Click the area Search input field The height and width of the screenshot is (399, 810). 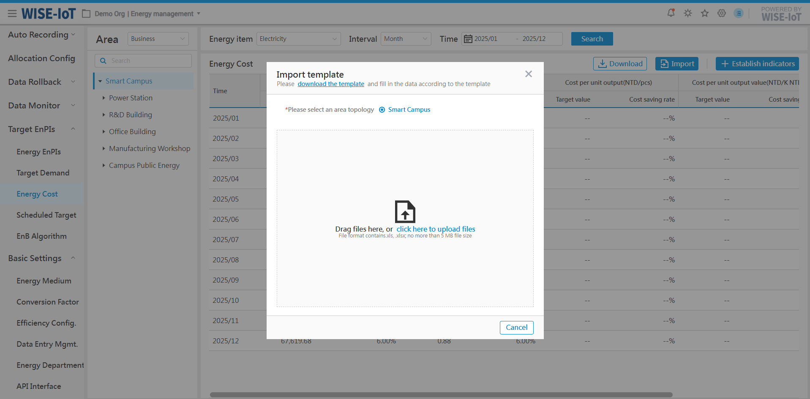[x=148, y=61]
